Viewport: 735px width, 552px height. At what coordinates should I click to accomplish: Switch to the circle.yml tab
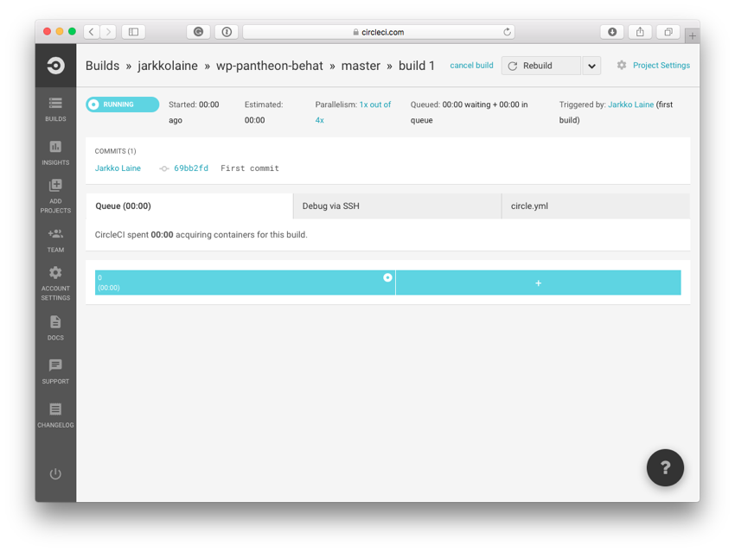coord(596,206)
